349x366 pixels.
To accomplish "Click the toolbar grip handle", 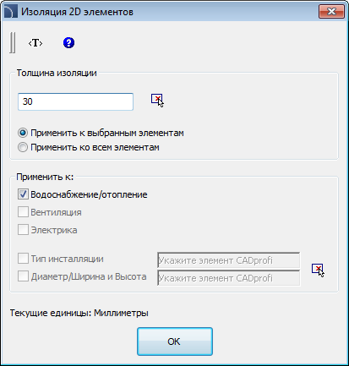I will pos(13,42).
